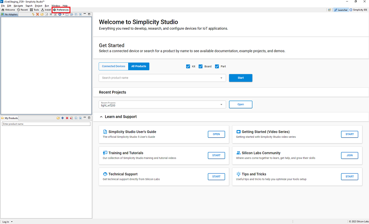Click the red-crossed disconnect adapters icon
This screenshot has width=369, height=224.
click(37, 14)
